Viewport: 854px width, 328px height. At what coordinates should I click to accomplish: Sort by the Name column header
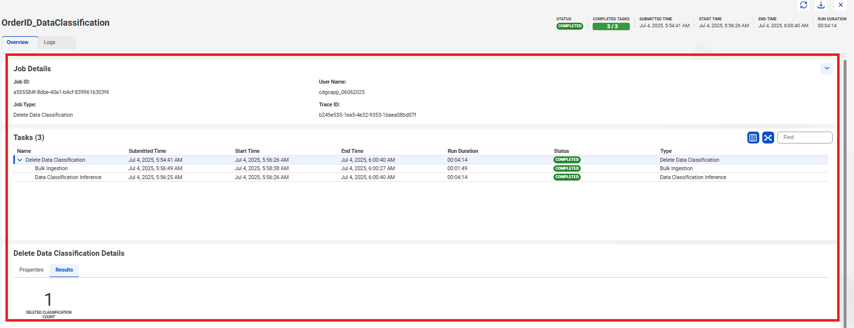pyautogui.click(x=24, y=151)
